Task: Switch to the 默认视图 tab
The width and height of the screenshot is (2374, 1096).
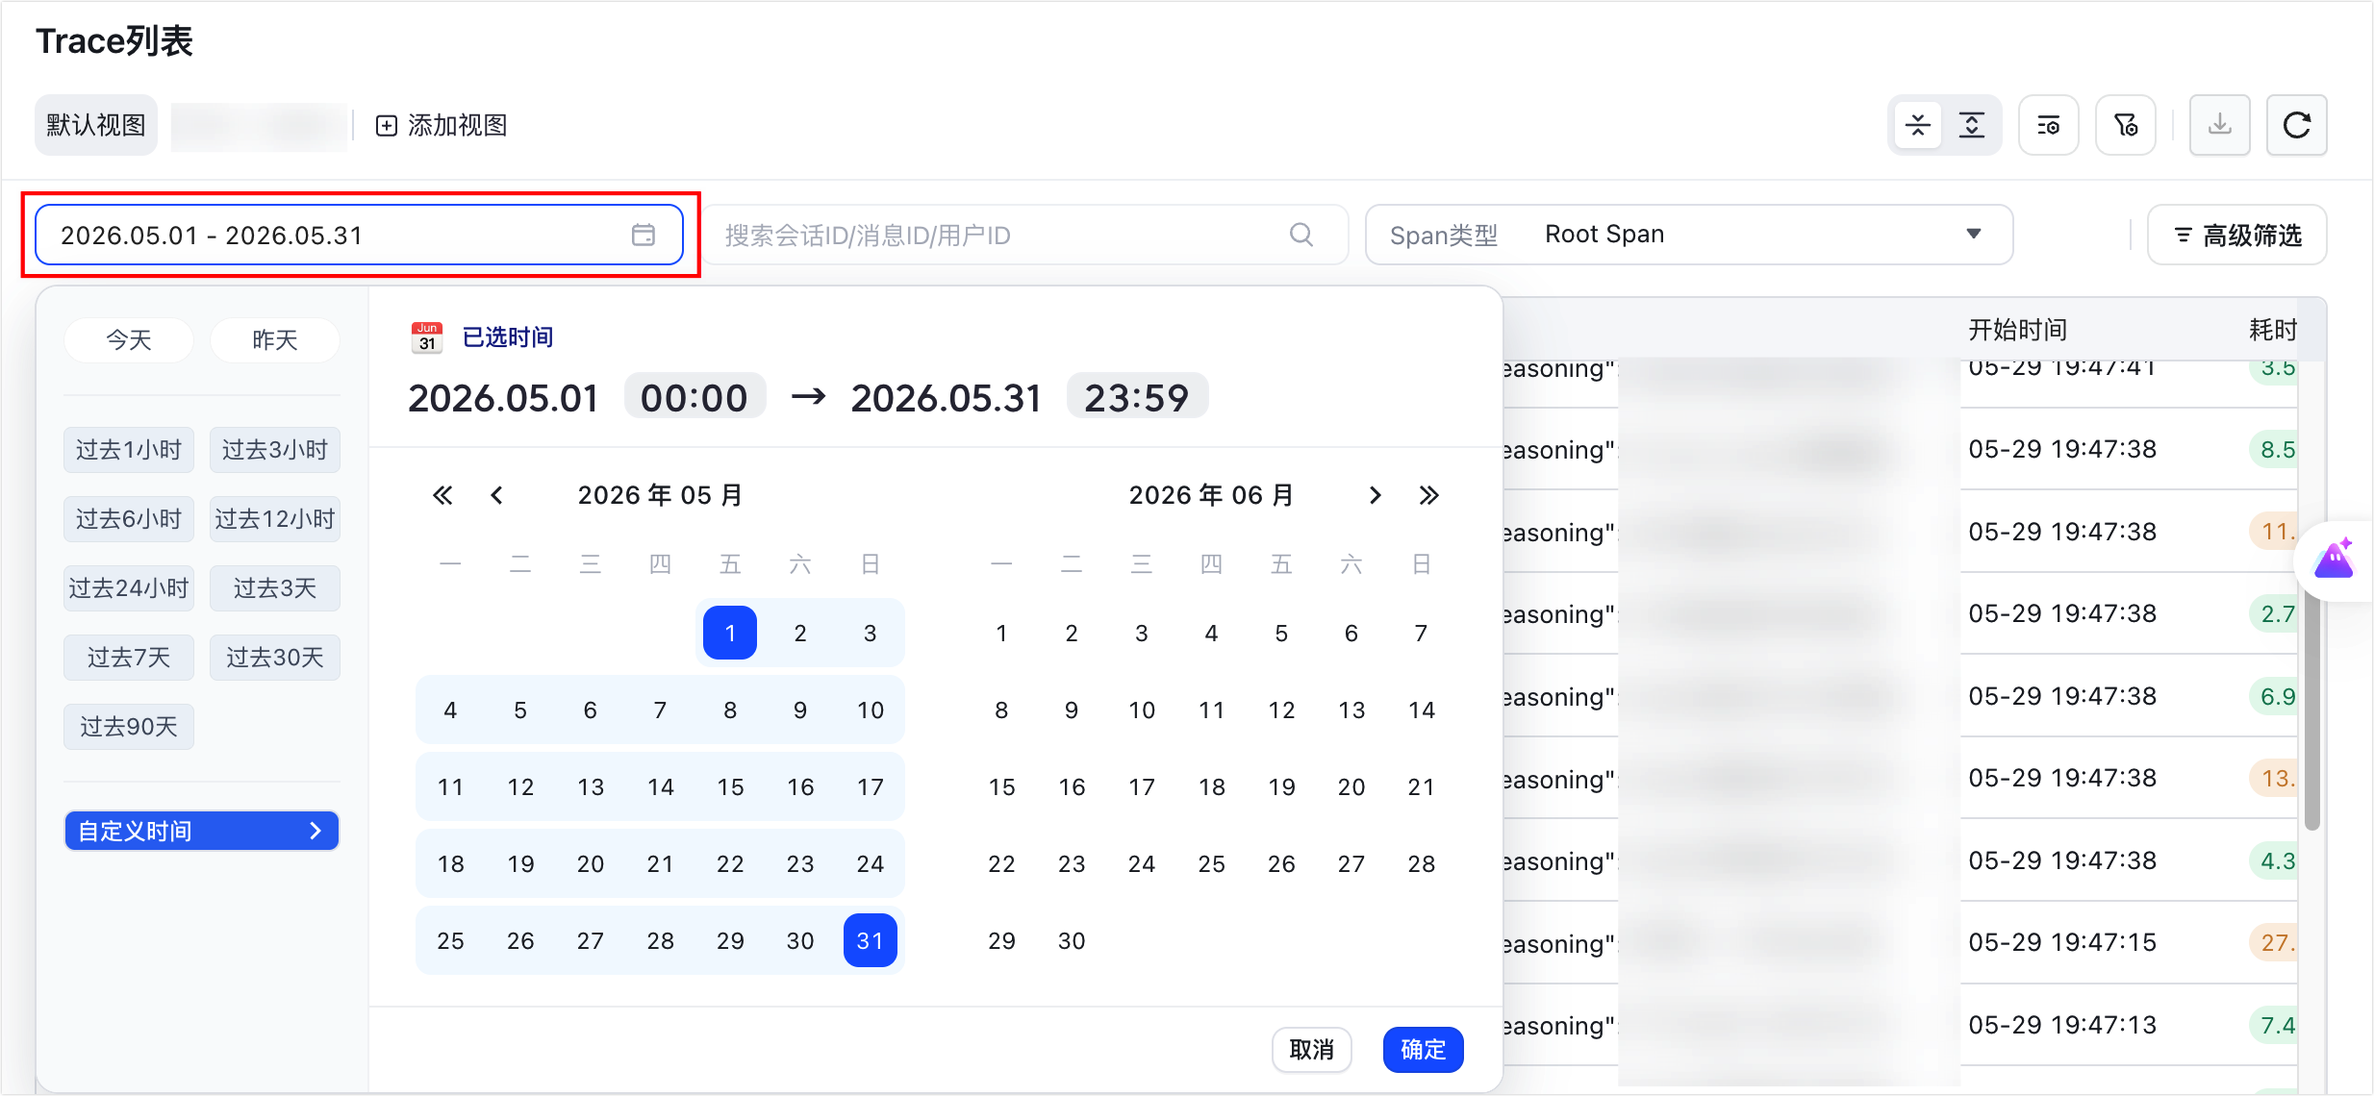Action: 96,125
